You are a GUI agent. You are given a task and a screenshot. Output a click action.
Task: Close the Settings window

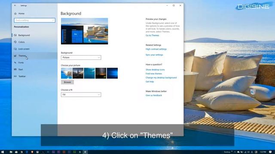pos(180,6)
